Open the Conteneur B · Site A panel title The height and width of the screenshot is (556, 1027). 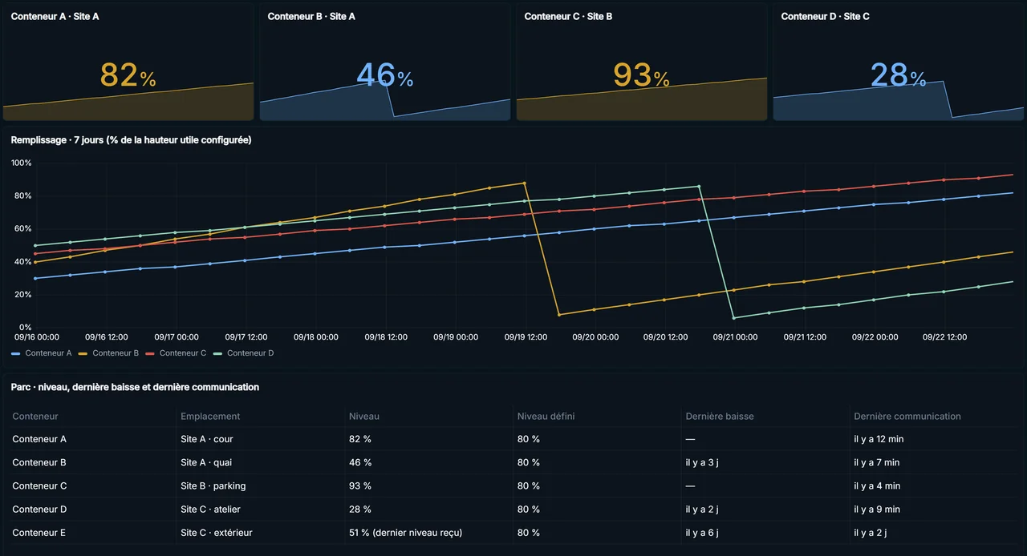pyautogui.click(x=311, y=16)
